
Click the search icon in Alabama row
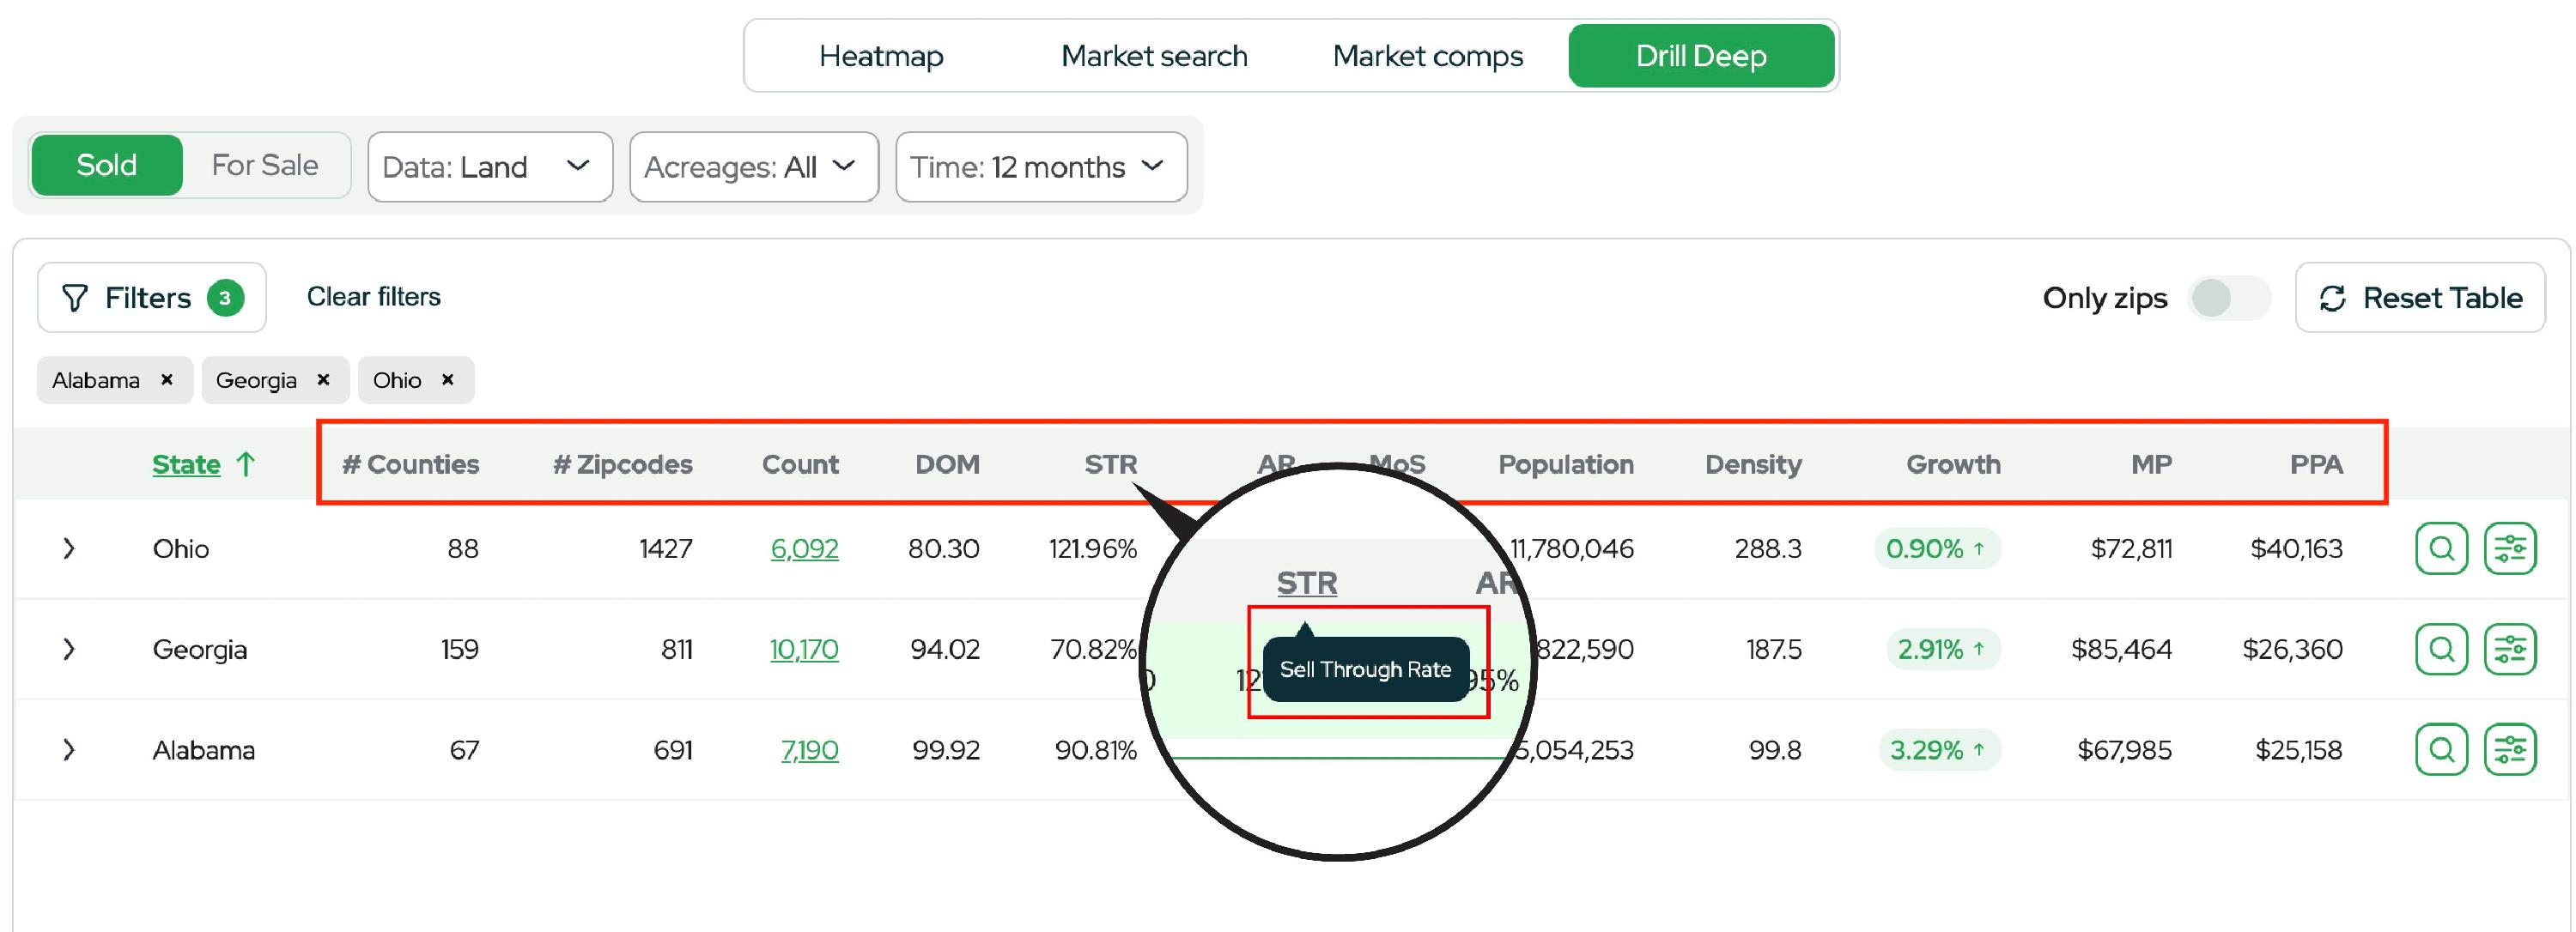(2441, 749)
